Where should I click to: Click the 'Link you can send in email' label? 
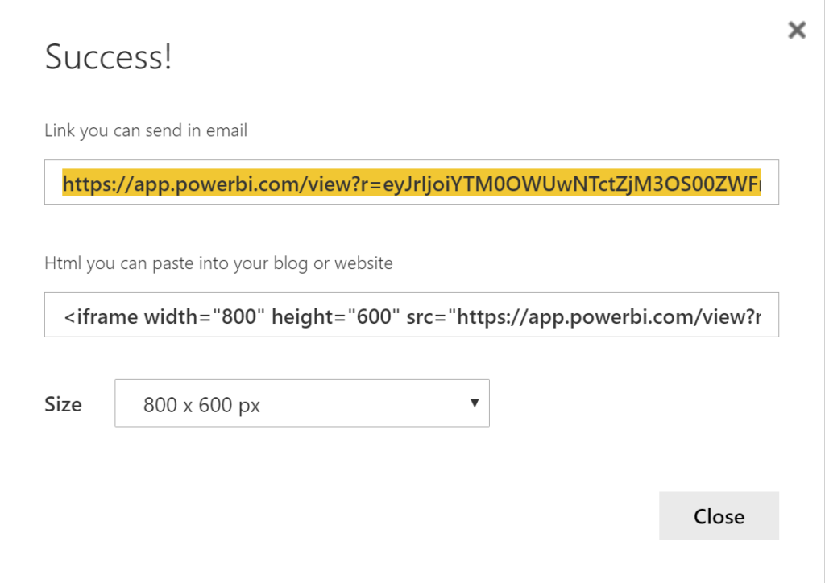146,130
